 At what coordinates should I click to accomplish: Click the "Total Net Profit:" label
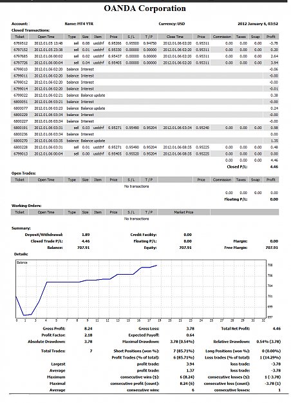(236, 329)
